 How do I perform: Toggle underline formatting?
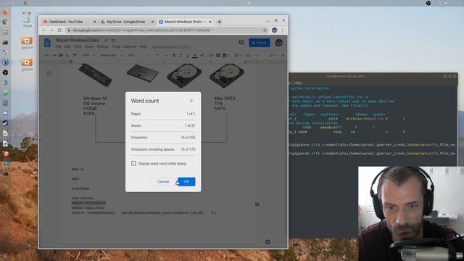pos(188,55)
